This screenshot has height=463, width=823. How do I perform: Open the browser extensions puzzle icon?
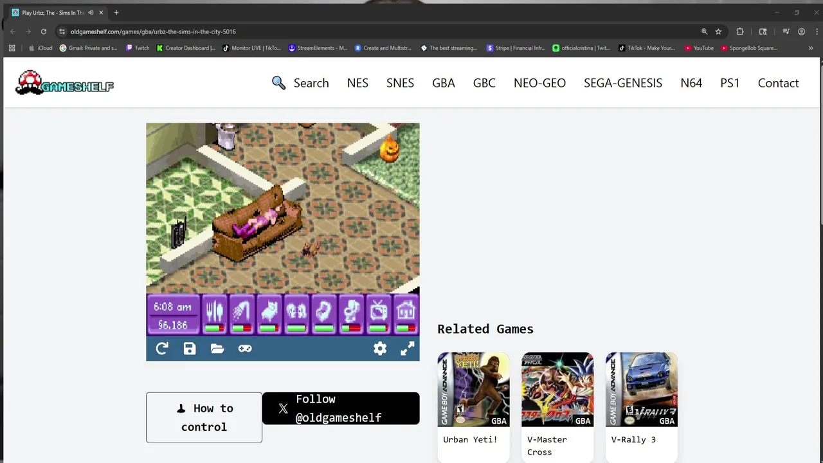pos(740,32)
